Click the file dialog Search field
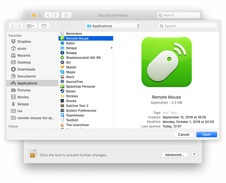226x183 pixels. pos(188,26)
